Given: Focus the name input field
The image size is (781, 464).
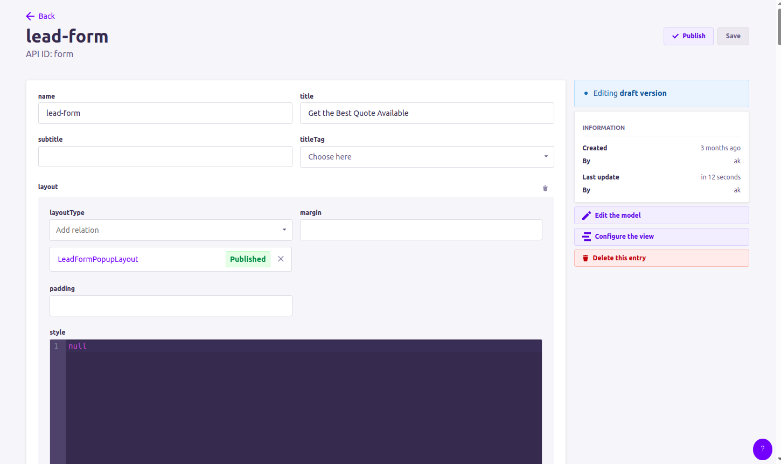Looking at the screenshot, I should (165, 113).
